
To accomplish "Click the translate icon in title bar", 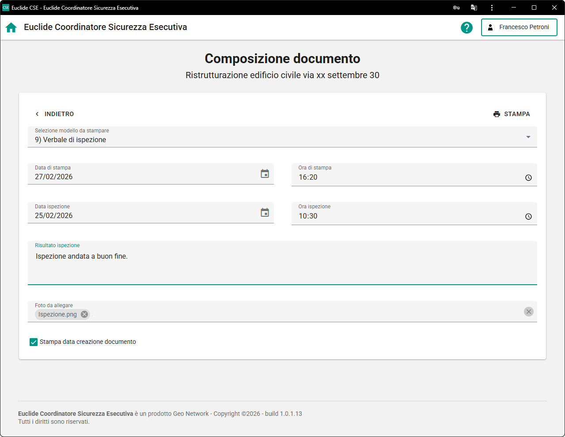I will click(474, 8).
